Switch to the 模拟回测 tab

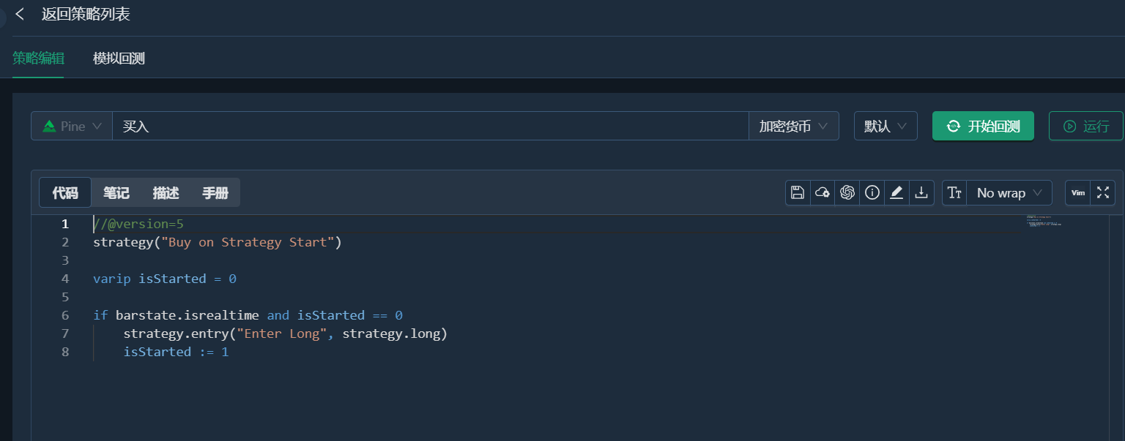[119, 59]
